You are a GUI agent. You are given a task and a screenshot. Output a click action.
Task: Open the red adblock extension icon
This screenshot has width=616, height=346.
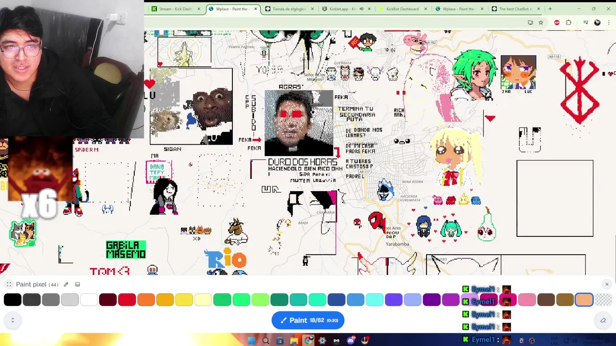(x=557, y=23)
